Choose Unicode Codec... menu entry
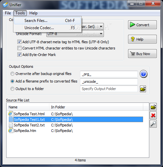163x167 pixels. click(x=47, y=28)
